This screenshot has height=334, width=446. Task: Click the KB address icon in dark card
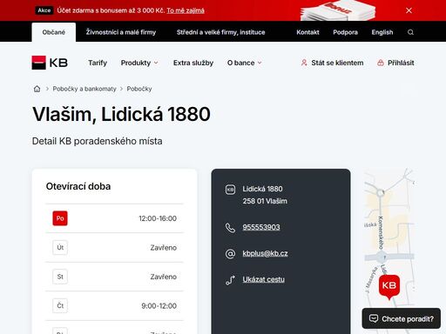coord(230,190)
